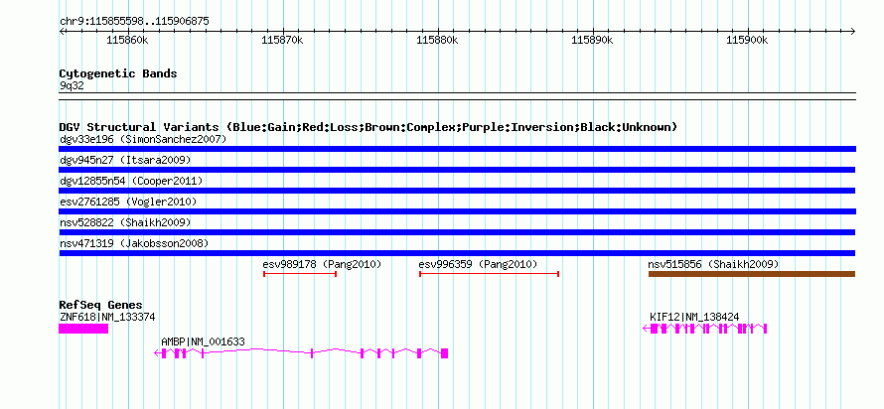Click the brown complex bar under nsv515856

(752, 274)
